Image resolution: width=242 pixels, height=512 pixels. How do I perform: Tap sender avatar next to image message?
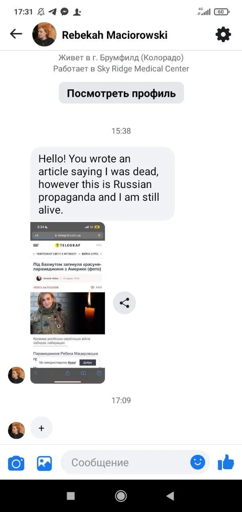point(16,375)
